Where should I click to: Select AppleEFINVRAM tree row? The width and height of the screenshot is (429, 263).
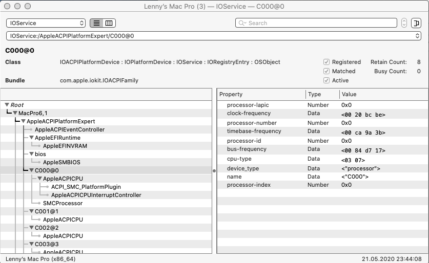point(106,146)
